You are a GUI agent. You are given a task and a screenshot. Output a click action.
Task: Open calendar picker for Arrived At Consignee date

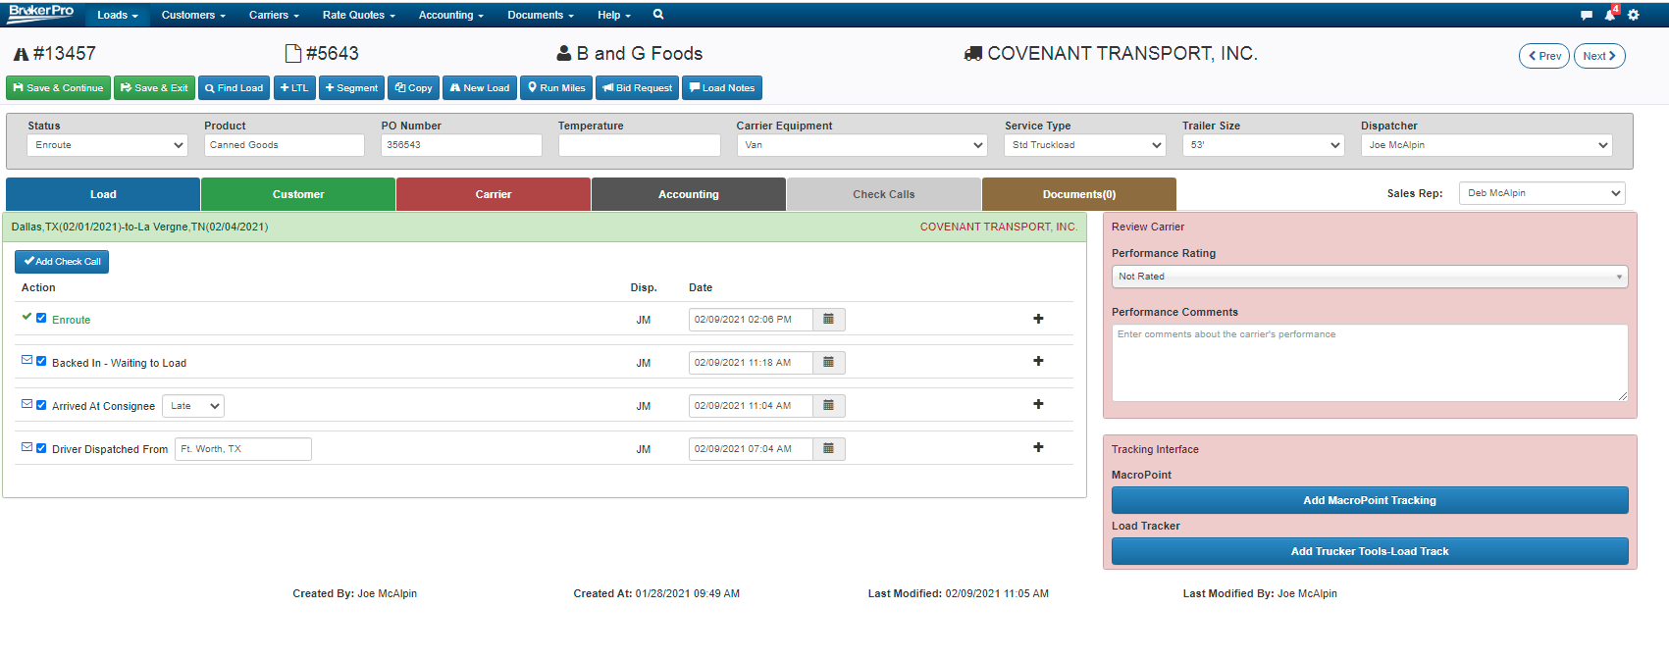click(828, 406)
